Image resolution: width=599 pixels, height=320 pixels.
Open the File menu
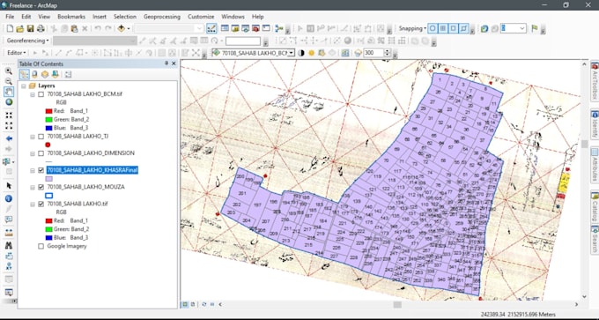[x=10, y=17]
